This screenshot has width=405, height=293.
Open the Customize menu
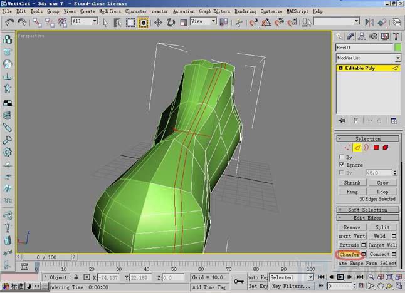click(271, 11)
